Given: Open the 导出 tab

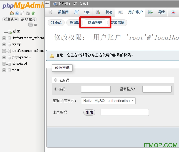Looking at the screenshot, I should pyautogui.click(x=156, y=12).
